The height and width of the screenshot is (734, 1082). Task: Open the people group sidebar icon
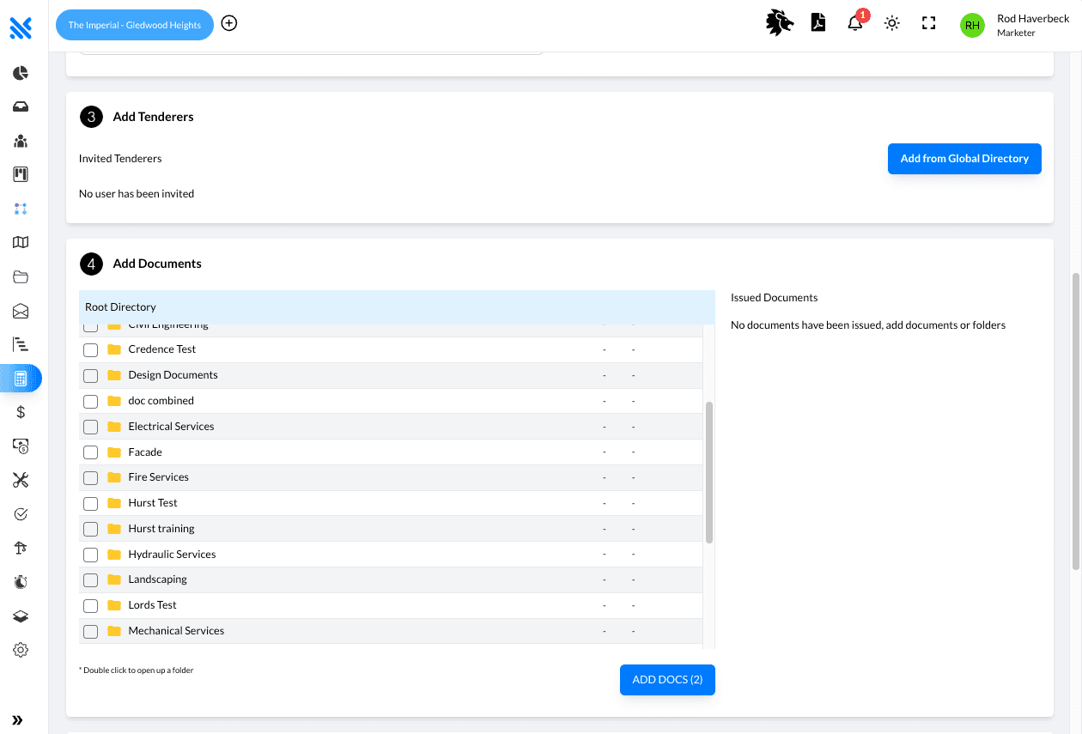(x=21, y=141)
